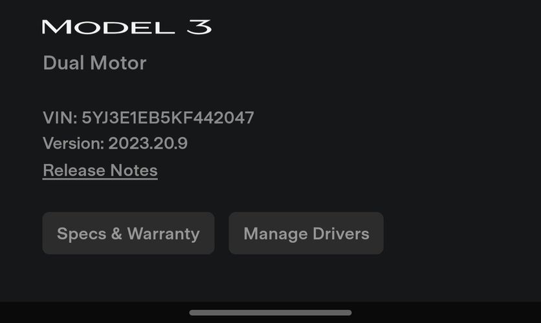Select the VIN number 5YJ3E1EB5KF442047
The height and width of the screenshot is (323, 541).
[x=168, y=118]
